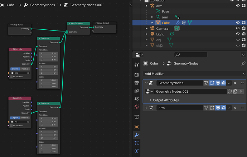Image resolution: width=247 pixels, height=157 pixels.
Task: Open the properties editor type dropdown
Action: [x=139, y=55]
